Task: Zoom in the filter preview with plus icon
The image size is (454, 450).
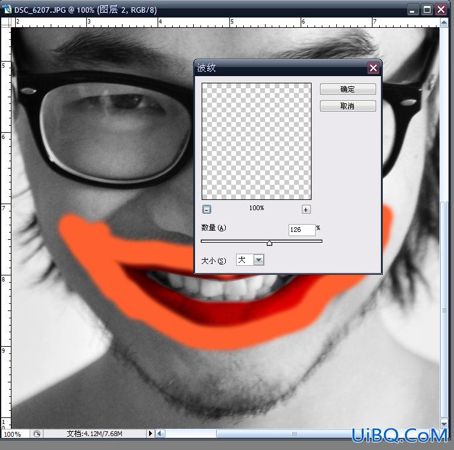Action: pos(306,209)
